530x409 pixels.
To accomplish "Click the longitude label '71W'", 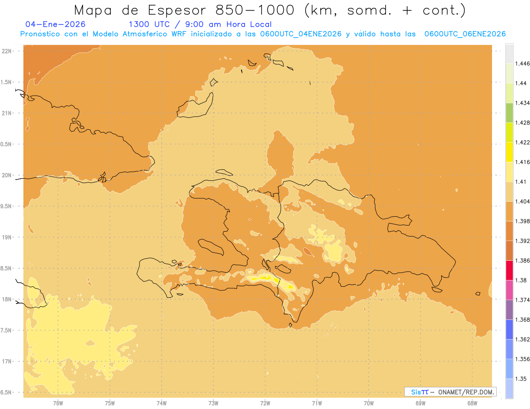I will 317,403.
